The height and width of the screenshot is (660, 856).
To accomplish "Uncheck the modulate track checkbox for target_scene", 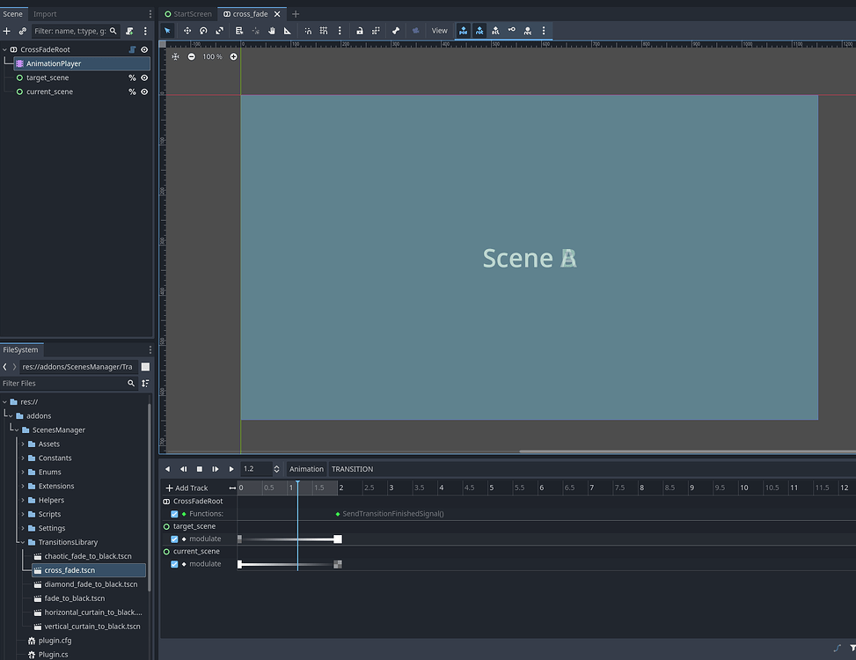I will (175, 539).
